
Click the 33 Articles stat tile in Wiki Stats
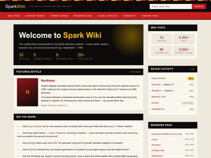[161, 39]
